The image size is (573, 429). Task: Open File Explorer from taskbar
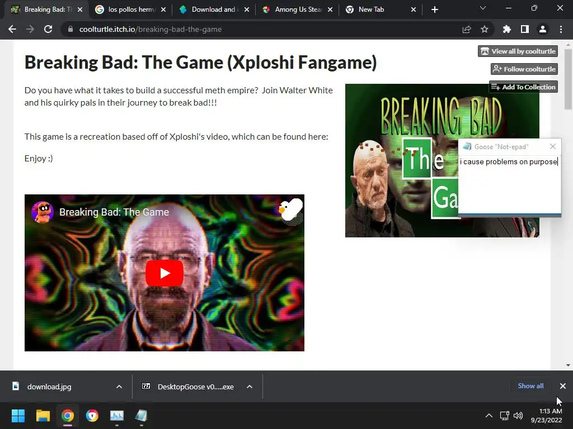click(43, 416)
